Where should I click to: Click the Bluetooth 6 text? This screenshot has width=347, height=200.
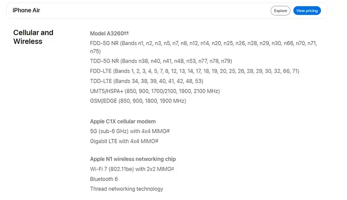point(104,179)
